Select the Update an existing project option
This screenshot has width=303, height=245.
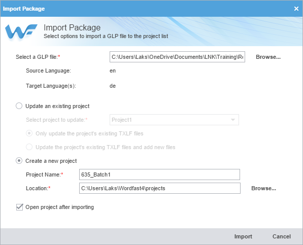coord(19,106)
